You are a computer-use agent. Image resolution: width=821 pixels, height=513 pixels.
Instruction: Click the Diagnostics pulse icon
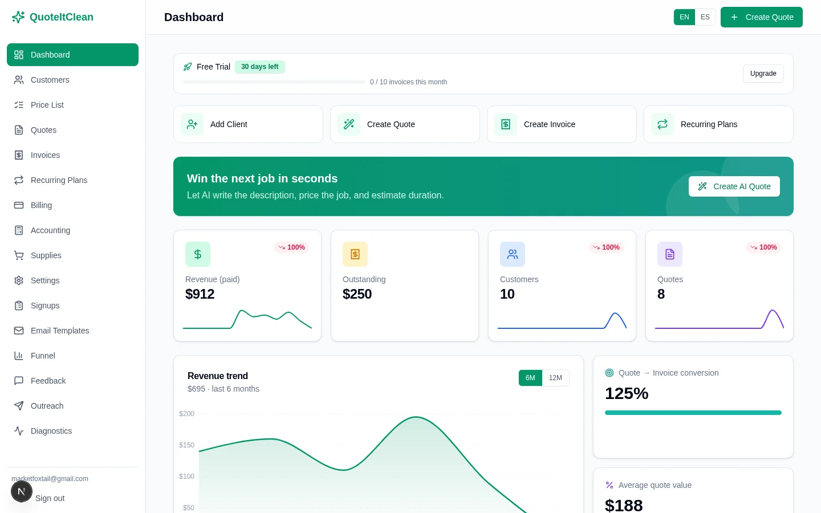tap(19, 431)
